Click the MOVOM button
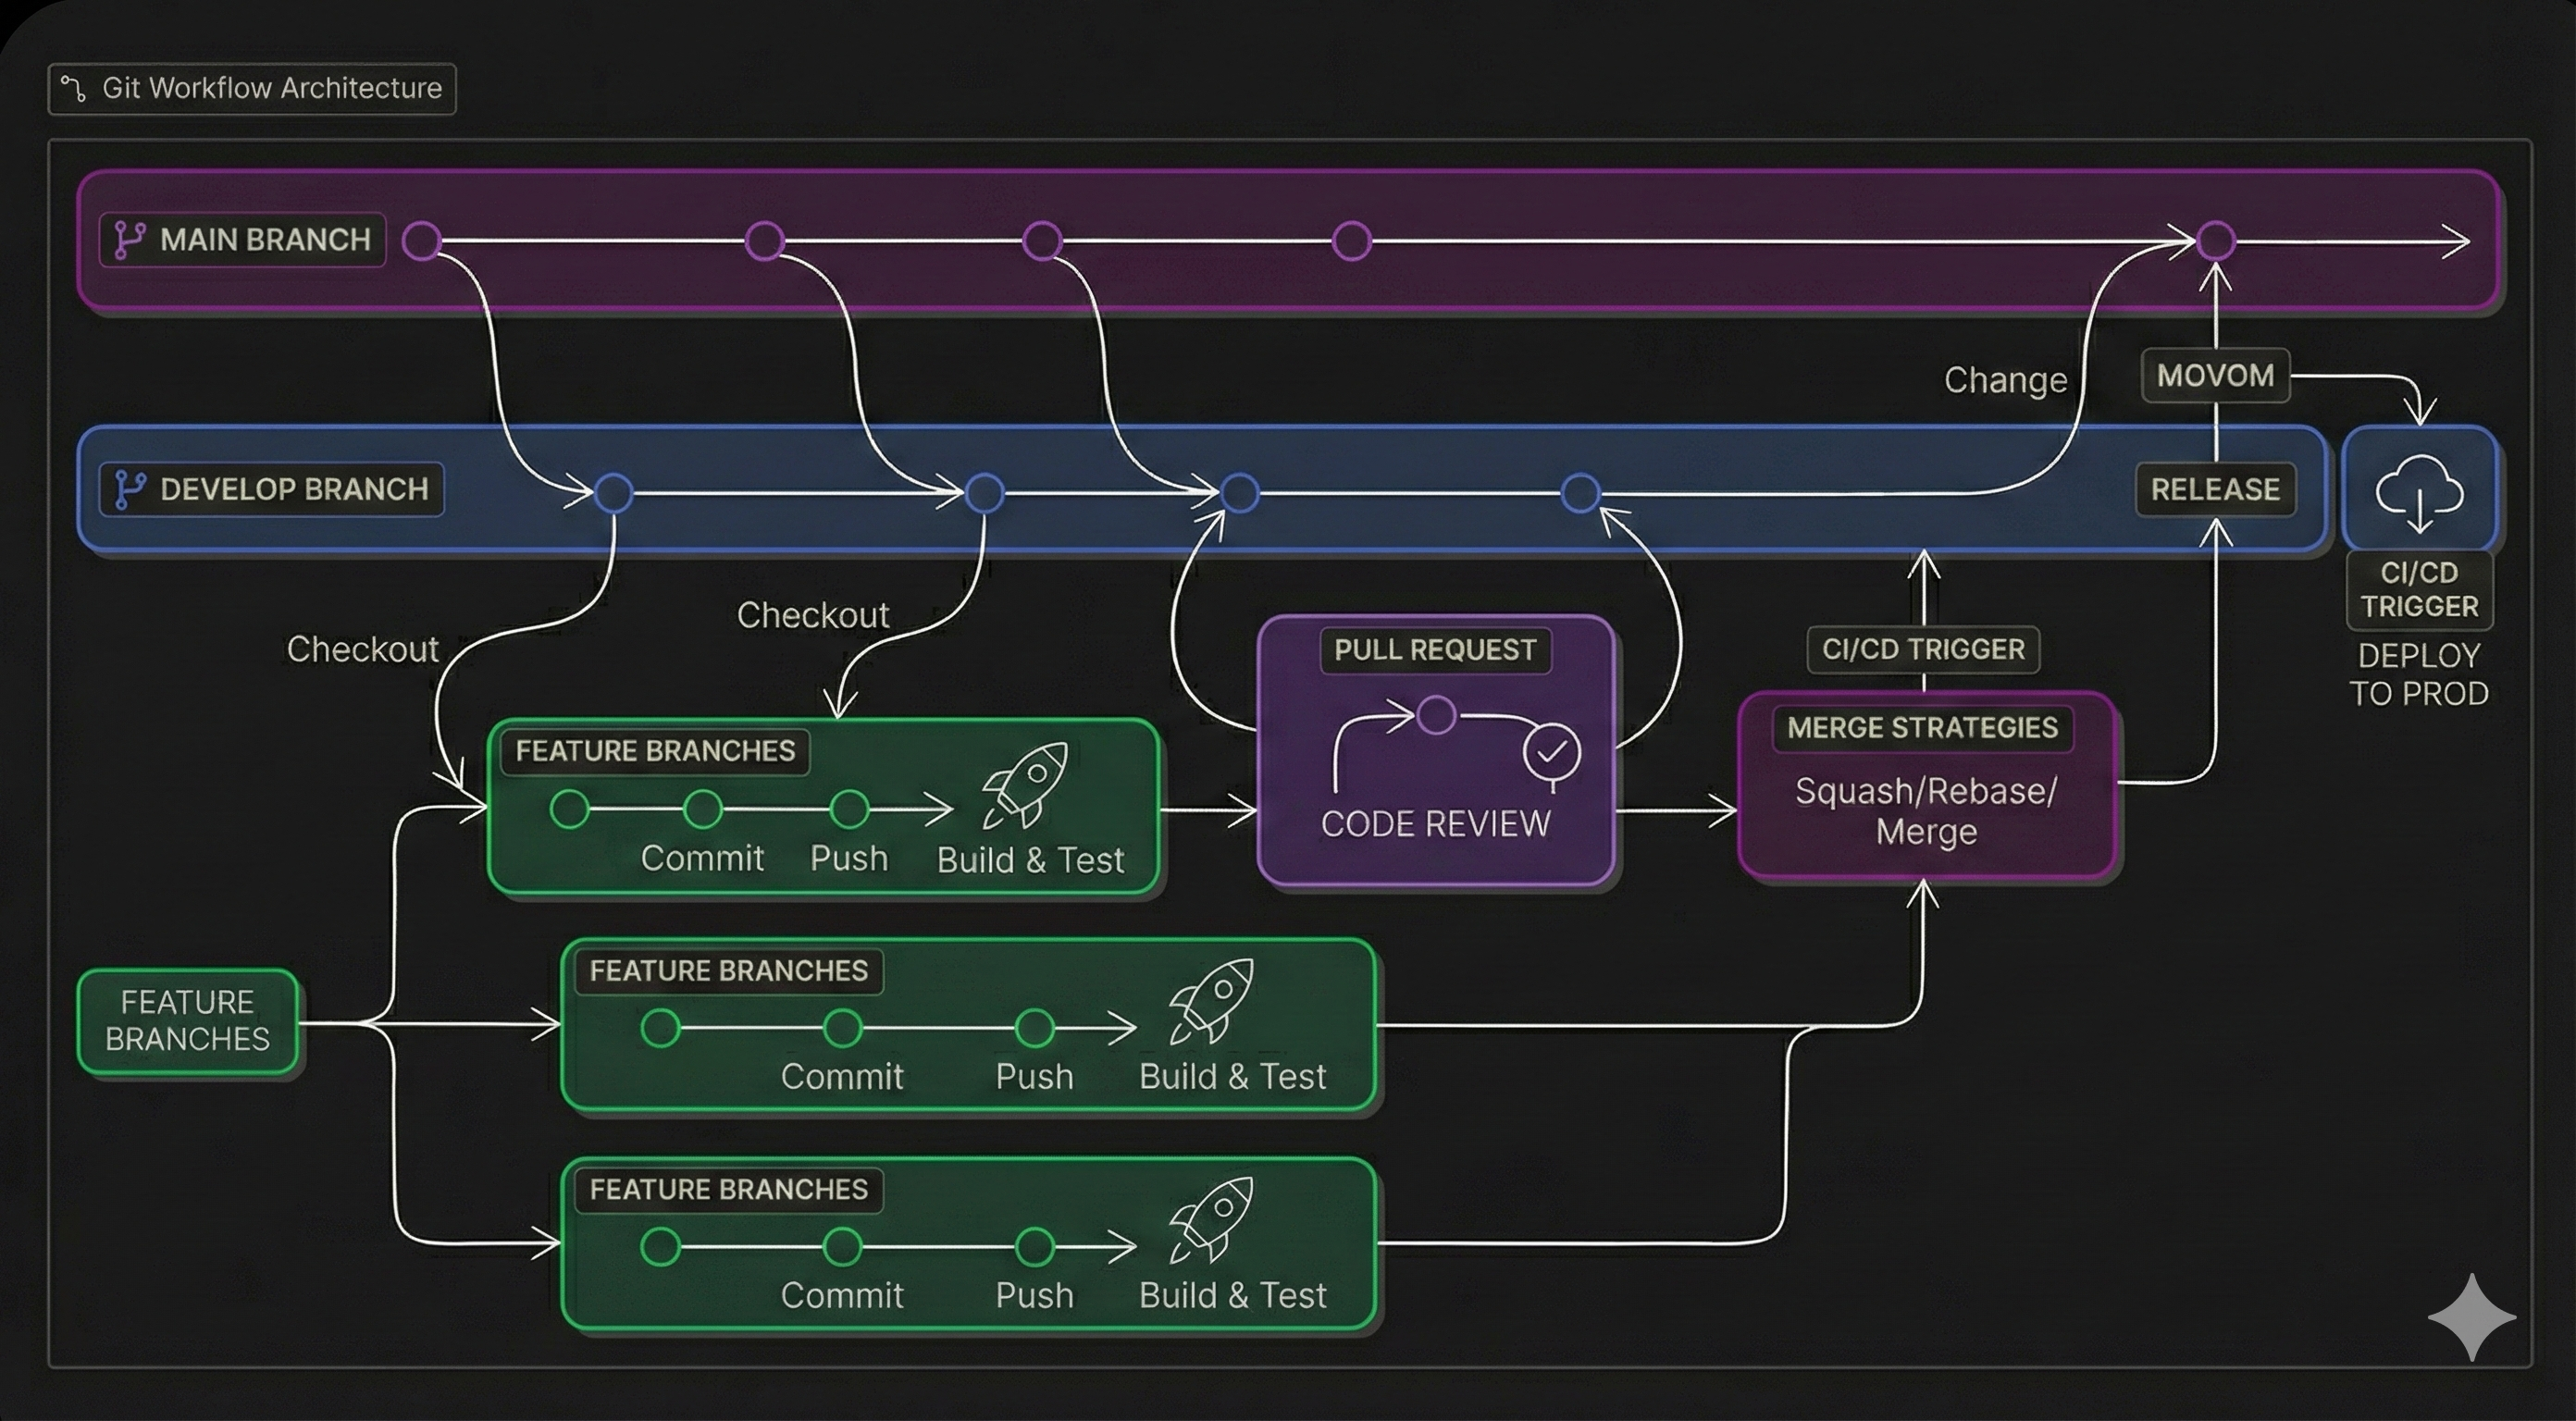This screenshot has height=1421, width=2576. click(x=2215, y=375)
